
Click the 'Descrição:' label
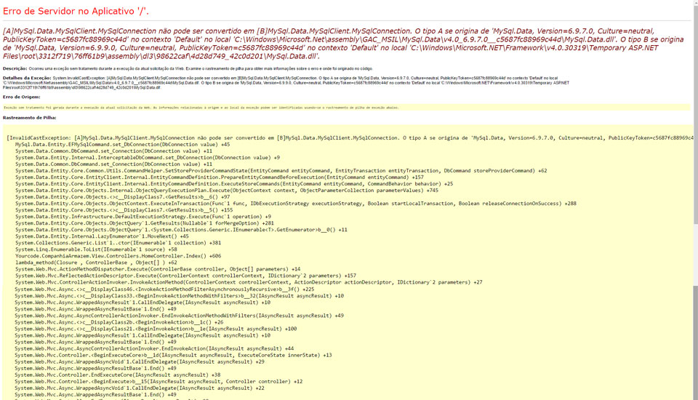(15, 68)
